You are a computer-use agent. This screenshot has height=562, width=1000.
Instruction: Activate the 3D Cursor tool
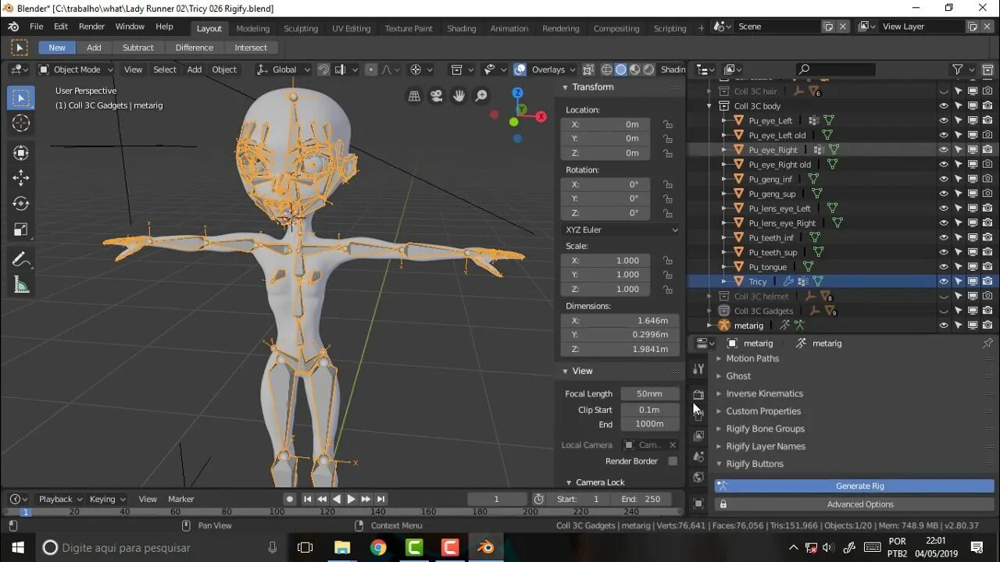pos(21,123)
